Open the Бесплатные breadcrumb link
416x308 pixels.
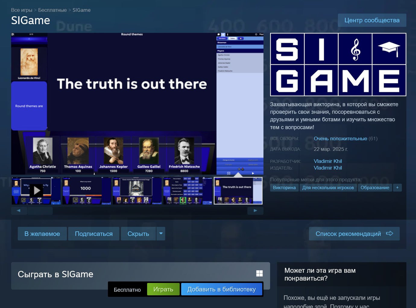pos(52,10)
